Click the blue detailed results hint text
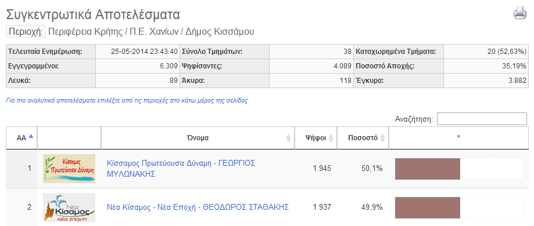534x226 pixels. click(127, 101)
